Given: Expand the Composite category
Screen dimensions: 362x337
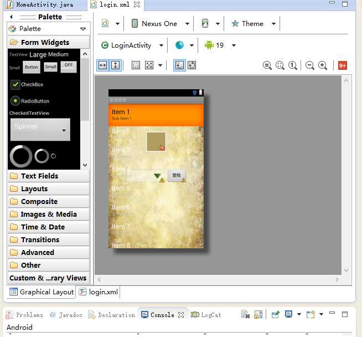Looking at the screenshot, I should (x=49, y=202).
